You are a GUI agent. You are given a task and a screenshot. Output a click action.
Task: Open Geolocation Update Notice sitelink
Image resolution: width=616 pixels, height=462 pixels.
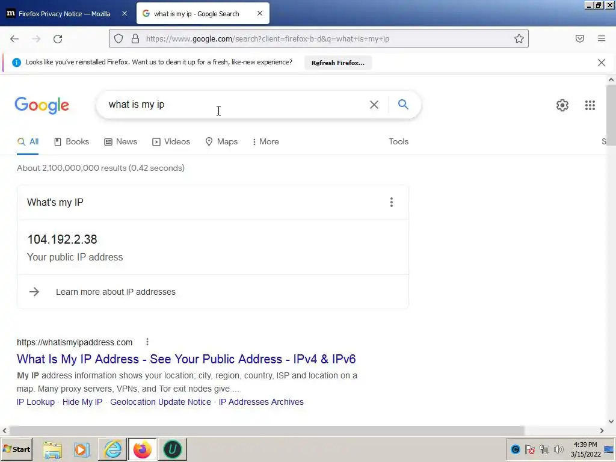click(160, 402)
